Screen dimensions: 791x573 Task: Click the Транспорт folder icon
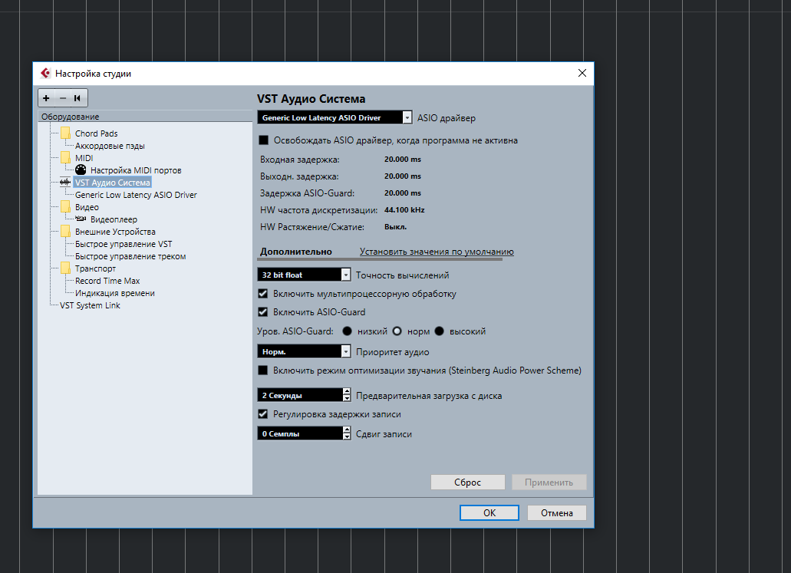pos(65,268)
